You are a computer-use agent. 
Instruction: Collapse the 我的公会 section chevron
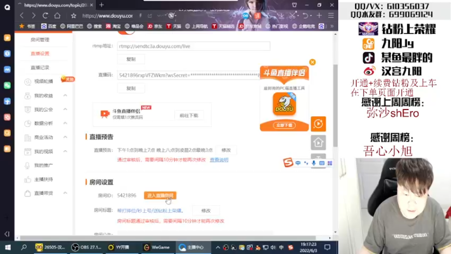point(65,109)
